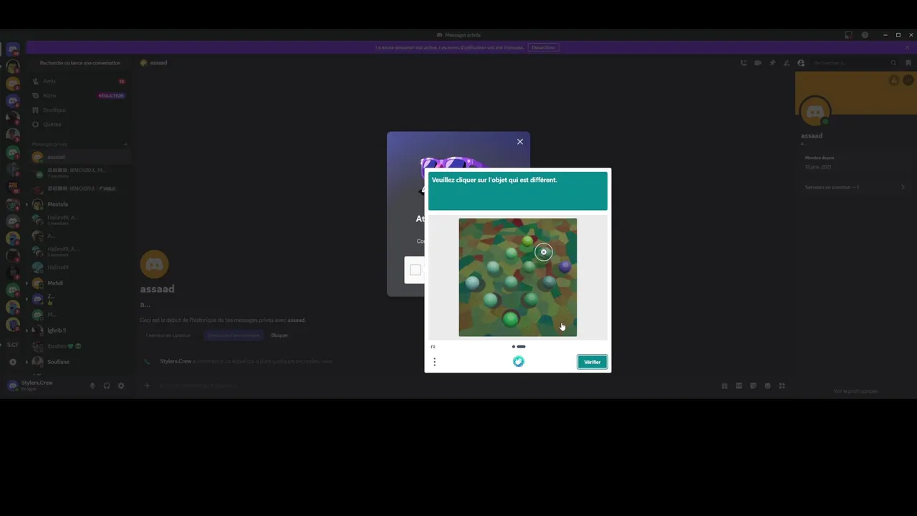Tick the captcha checkbox in the dialog

[x=416, y=270]
